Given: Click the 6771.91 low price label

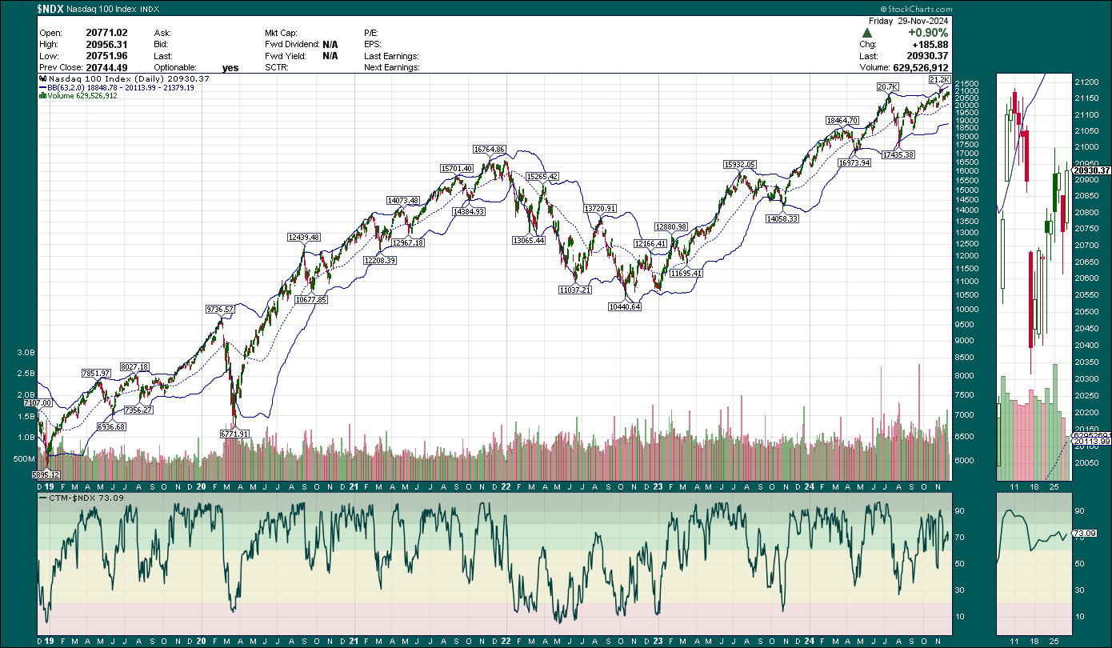Looking at the screenshot, I should tap(235, 434).
